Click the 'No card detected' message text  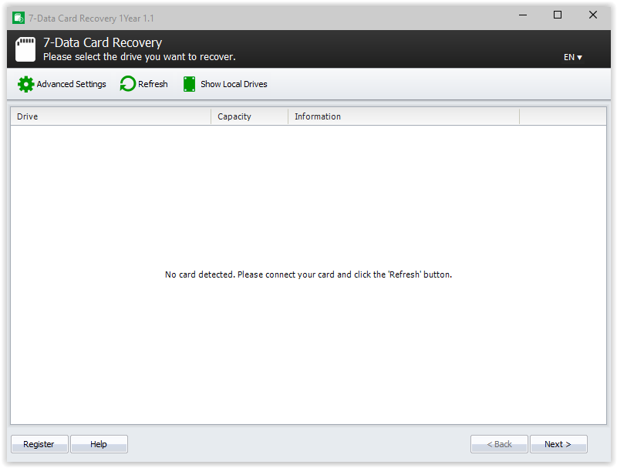pyautogui.click(x=308, y=274)
